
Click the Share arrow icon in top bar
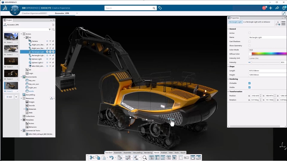pos(277,8)
